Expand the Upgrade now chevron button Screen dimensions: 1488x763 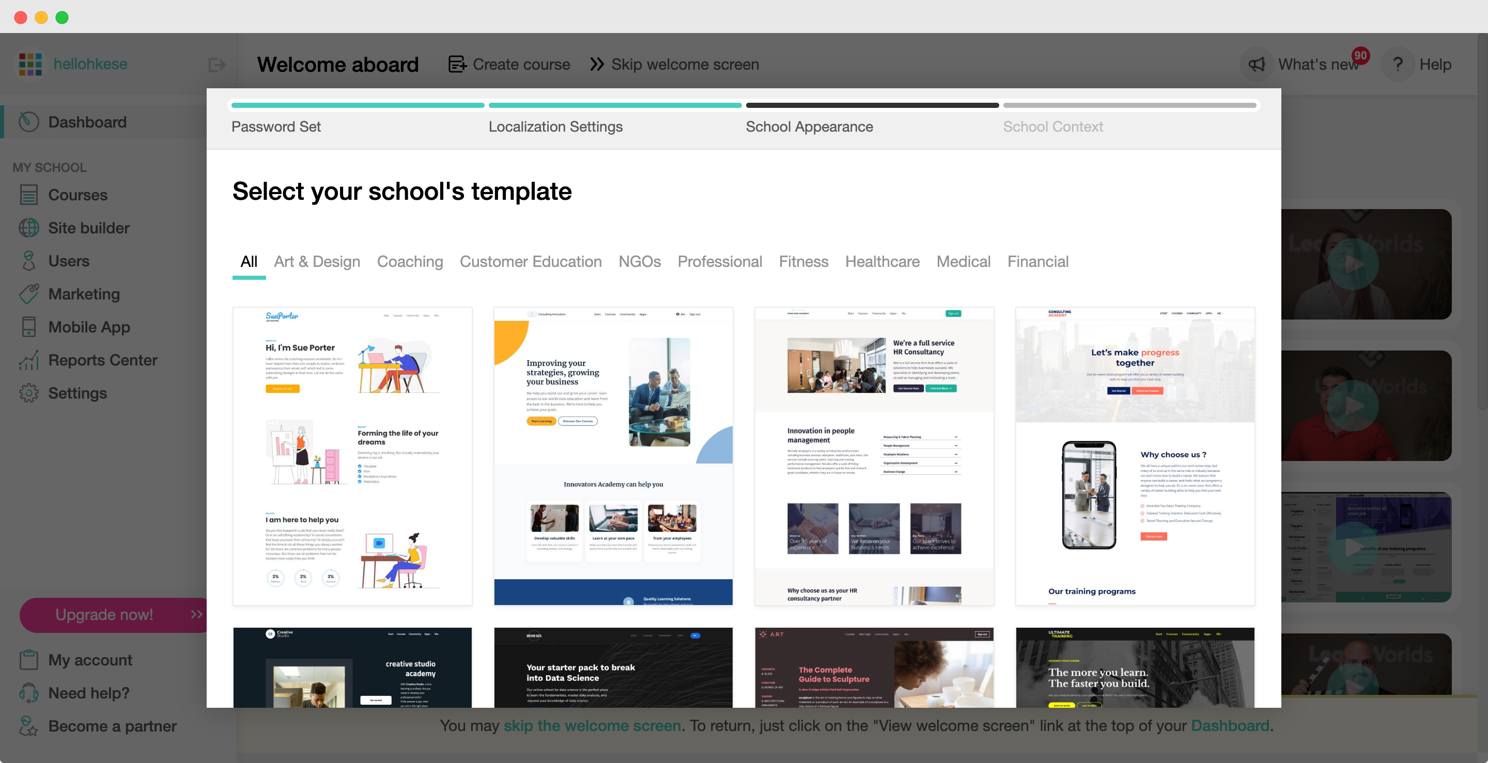196,614
